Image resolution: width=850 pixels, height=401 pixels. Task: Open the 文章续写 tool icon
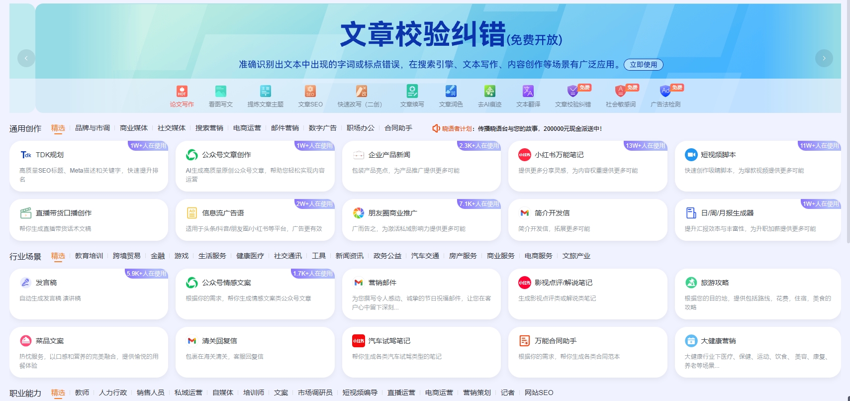coord(412,91)
